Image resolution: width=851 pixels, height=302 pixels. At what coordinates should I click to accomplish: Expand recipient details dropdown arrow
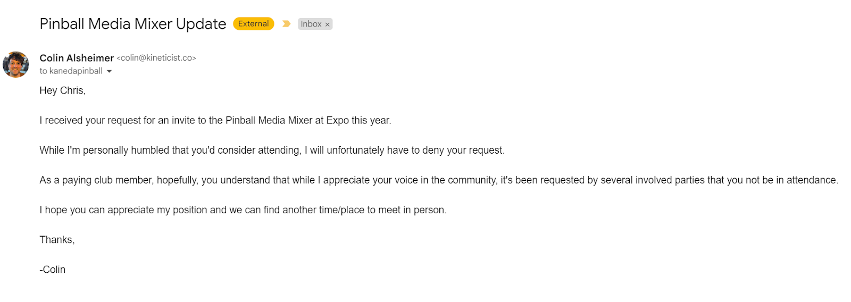click(x=110, y=71)
